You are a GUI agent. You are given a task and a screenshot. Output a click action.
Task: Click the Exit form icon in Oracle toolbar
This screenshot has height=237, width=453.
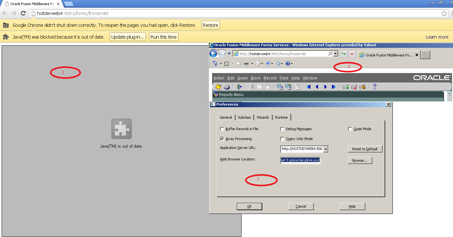pos(239,87)
